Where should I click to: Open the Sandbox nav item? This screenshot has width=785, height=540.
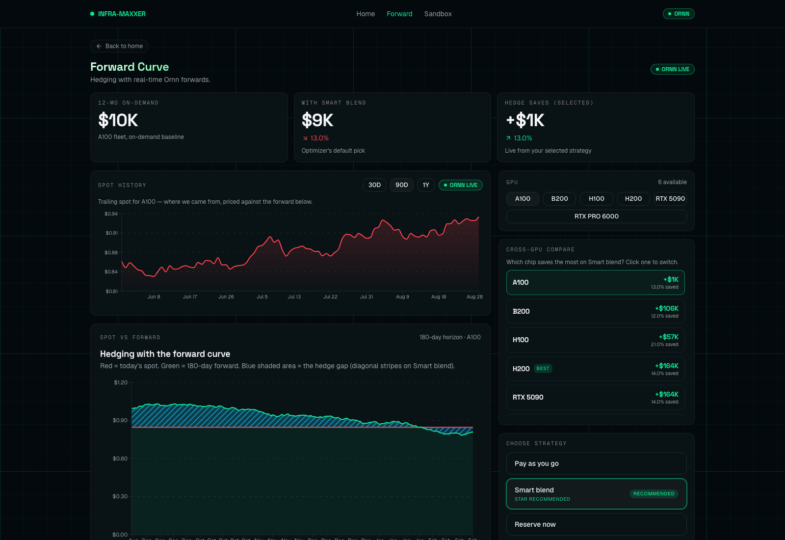coord(438,14)
